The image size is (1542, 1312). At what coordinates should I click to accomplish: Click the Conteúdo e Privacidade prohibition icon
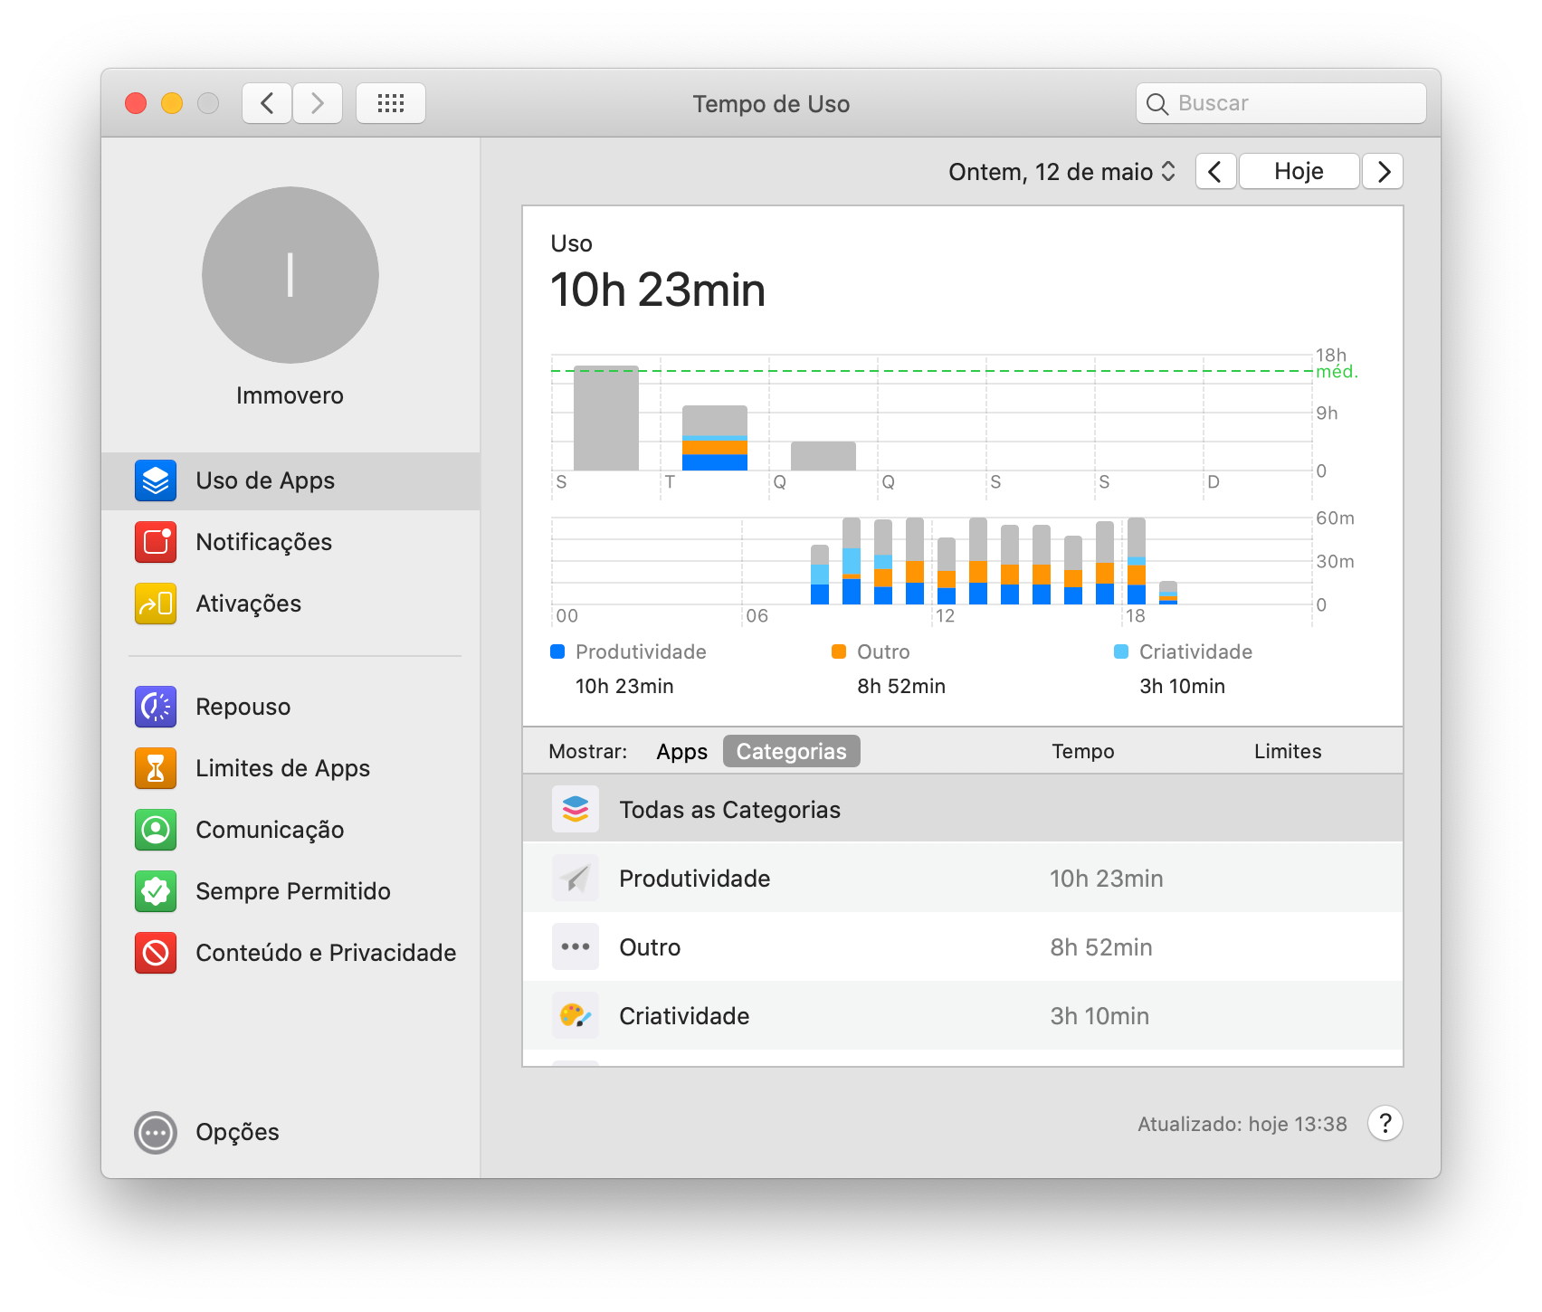156,953
